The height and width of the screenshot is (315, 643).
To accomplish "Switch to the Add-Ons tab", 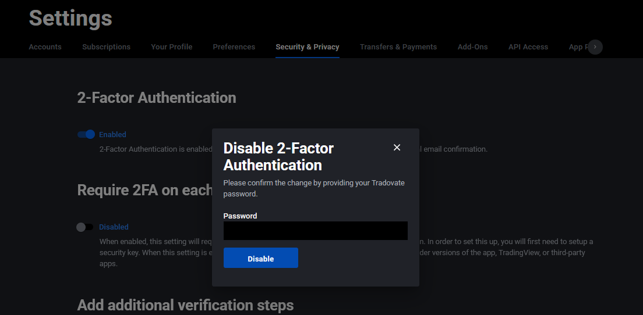I will (x=472, y=46).
